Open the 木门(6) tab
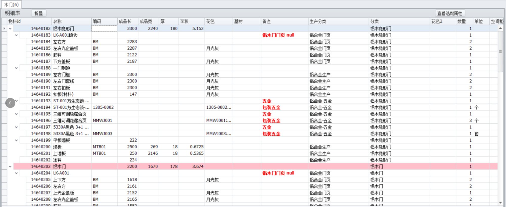Image resolution: width=506 pixels, height=207 pixels. coord(11,5)
